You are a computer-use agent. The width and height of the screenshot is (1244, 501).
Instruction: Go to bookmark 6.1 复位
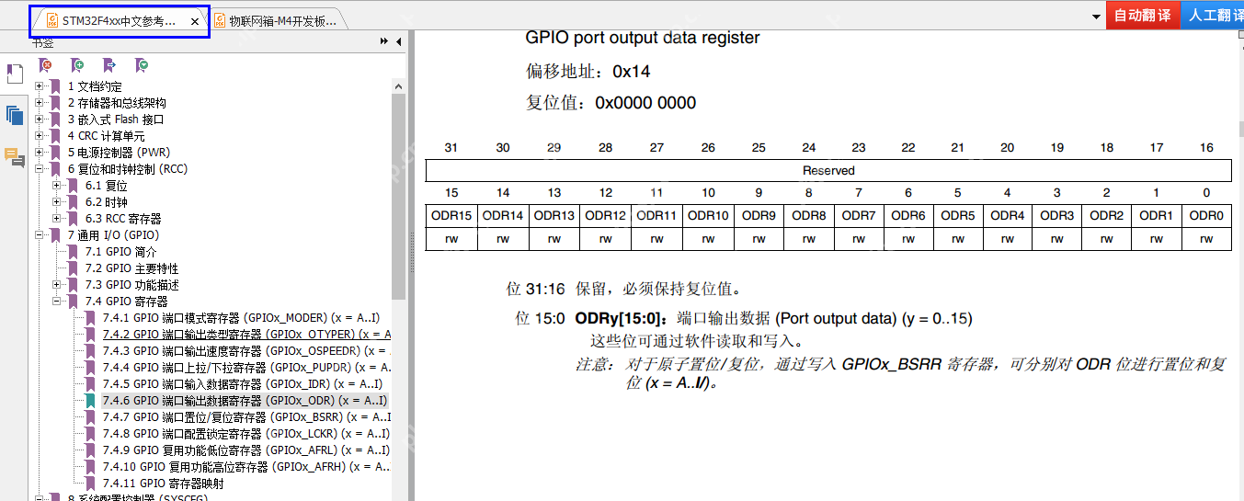coord(107,186)
